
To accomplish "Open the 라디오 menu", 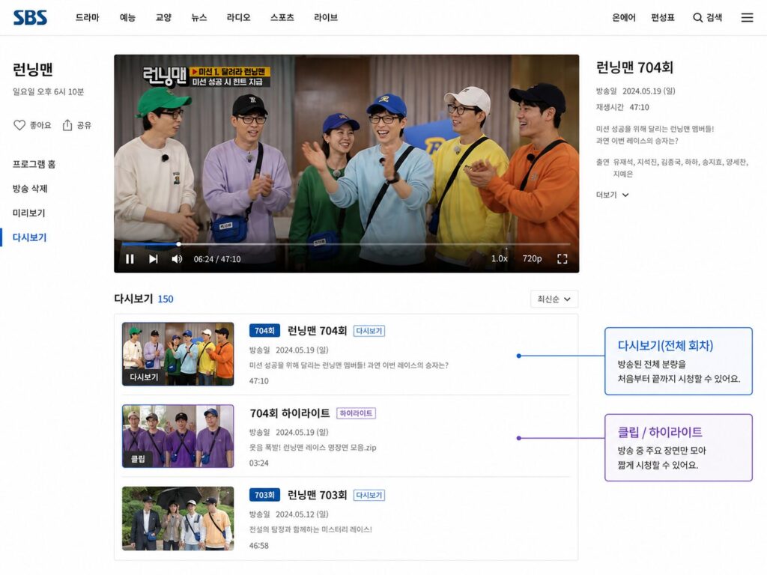I will (238, 18).
